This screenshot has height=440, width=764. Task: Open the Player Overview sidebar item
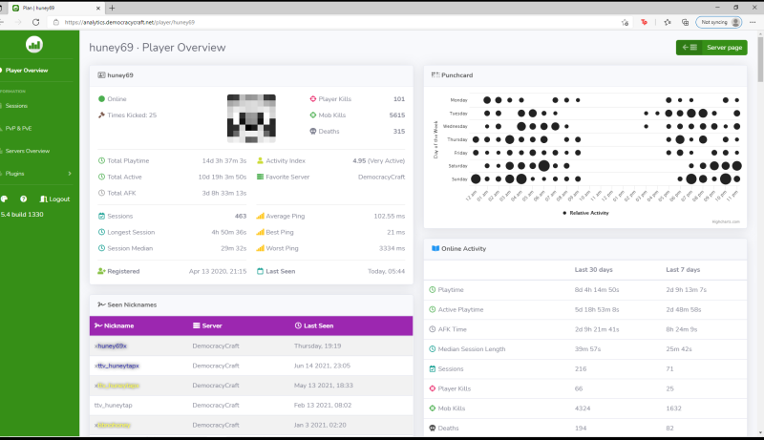tap(27, 70)
